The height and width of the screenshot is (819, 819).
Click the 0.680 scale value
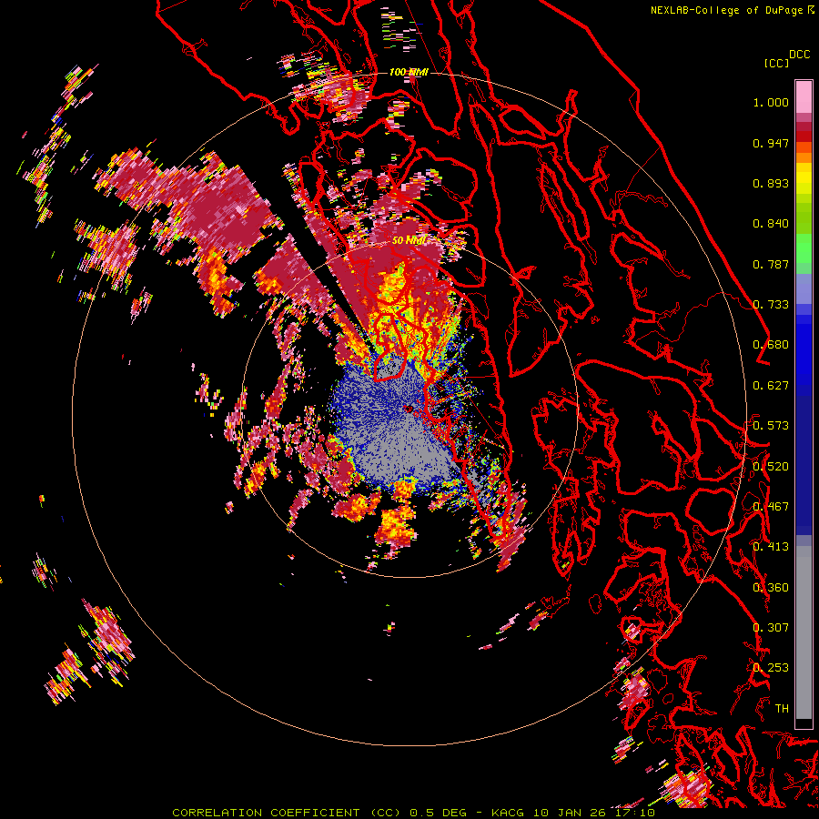pos(771,345)
